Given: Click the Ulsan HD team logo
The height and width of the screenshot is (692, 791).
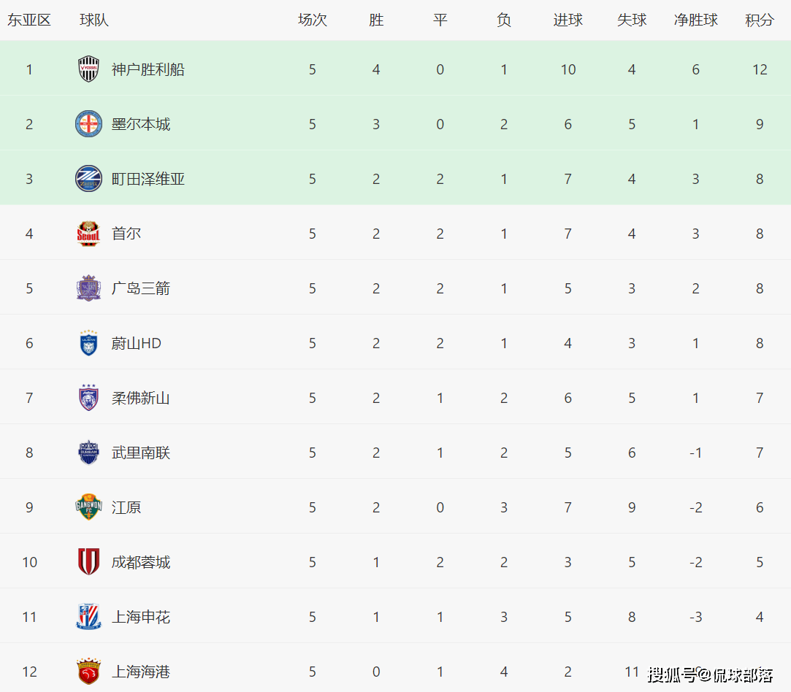Looking at the screenshot, I should (x=88, y=343).
